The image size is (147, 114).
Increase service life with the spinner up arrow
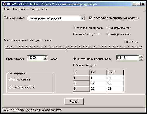click(x=45, y=57)
